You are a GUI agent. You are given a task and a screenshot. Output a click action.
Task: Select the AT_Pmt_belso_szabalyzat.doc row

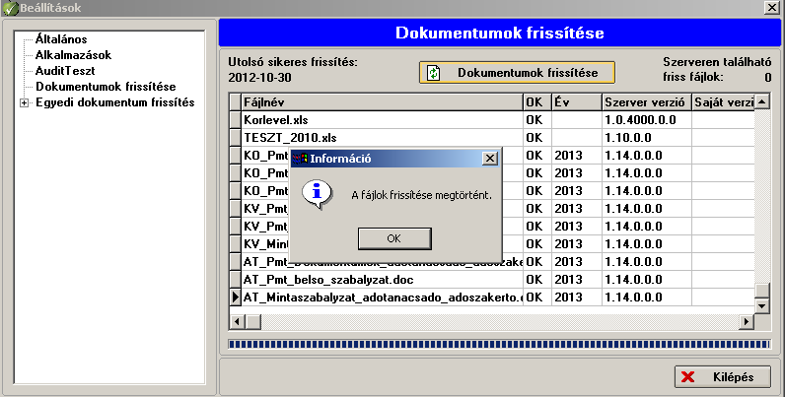(x=492, y=280)
